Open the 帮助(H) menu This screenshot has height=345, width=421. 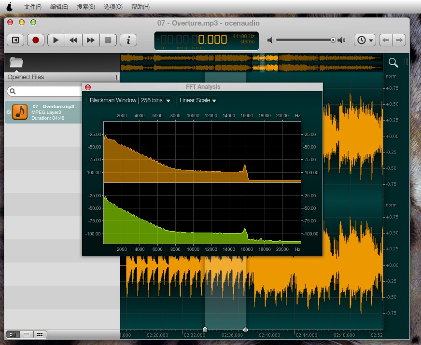pyautogui.click(x=140, y=7)
